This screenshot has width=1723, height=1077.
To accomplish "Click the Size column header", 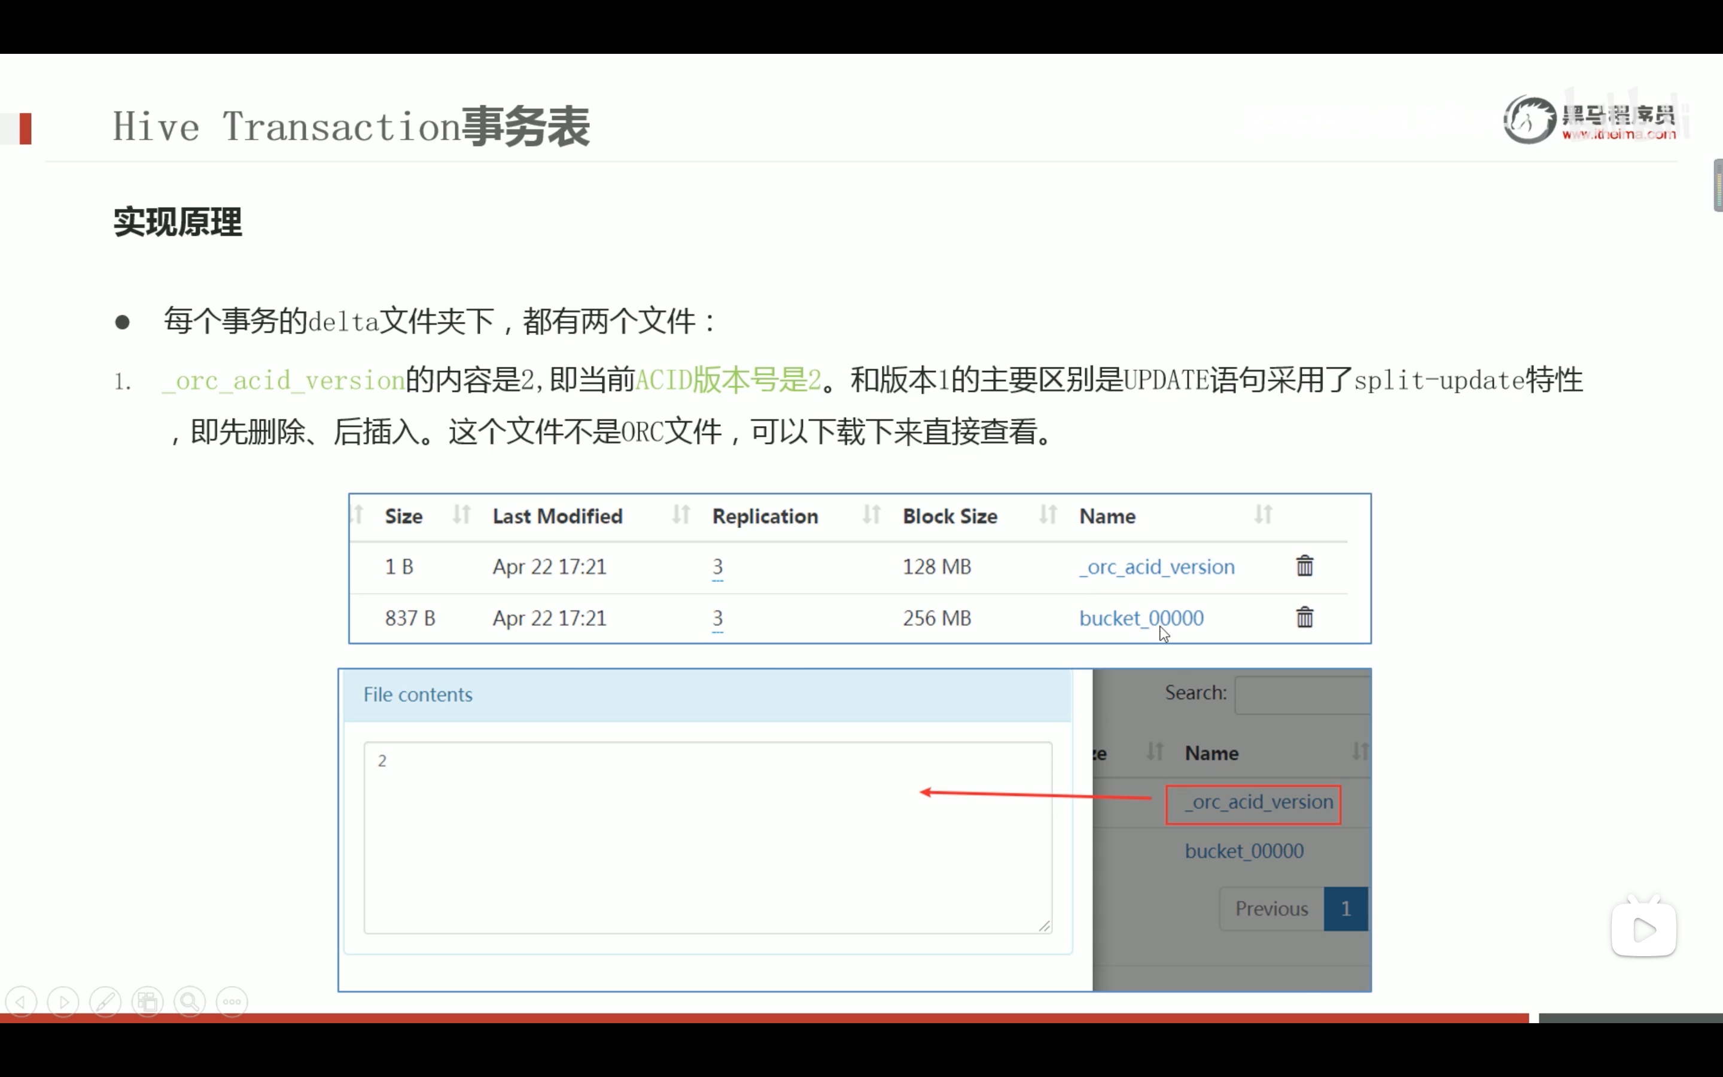I will [x=404, y=516].
